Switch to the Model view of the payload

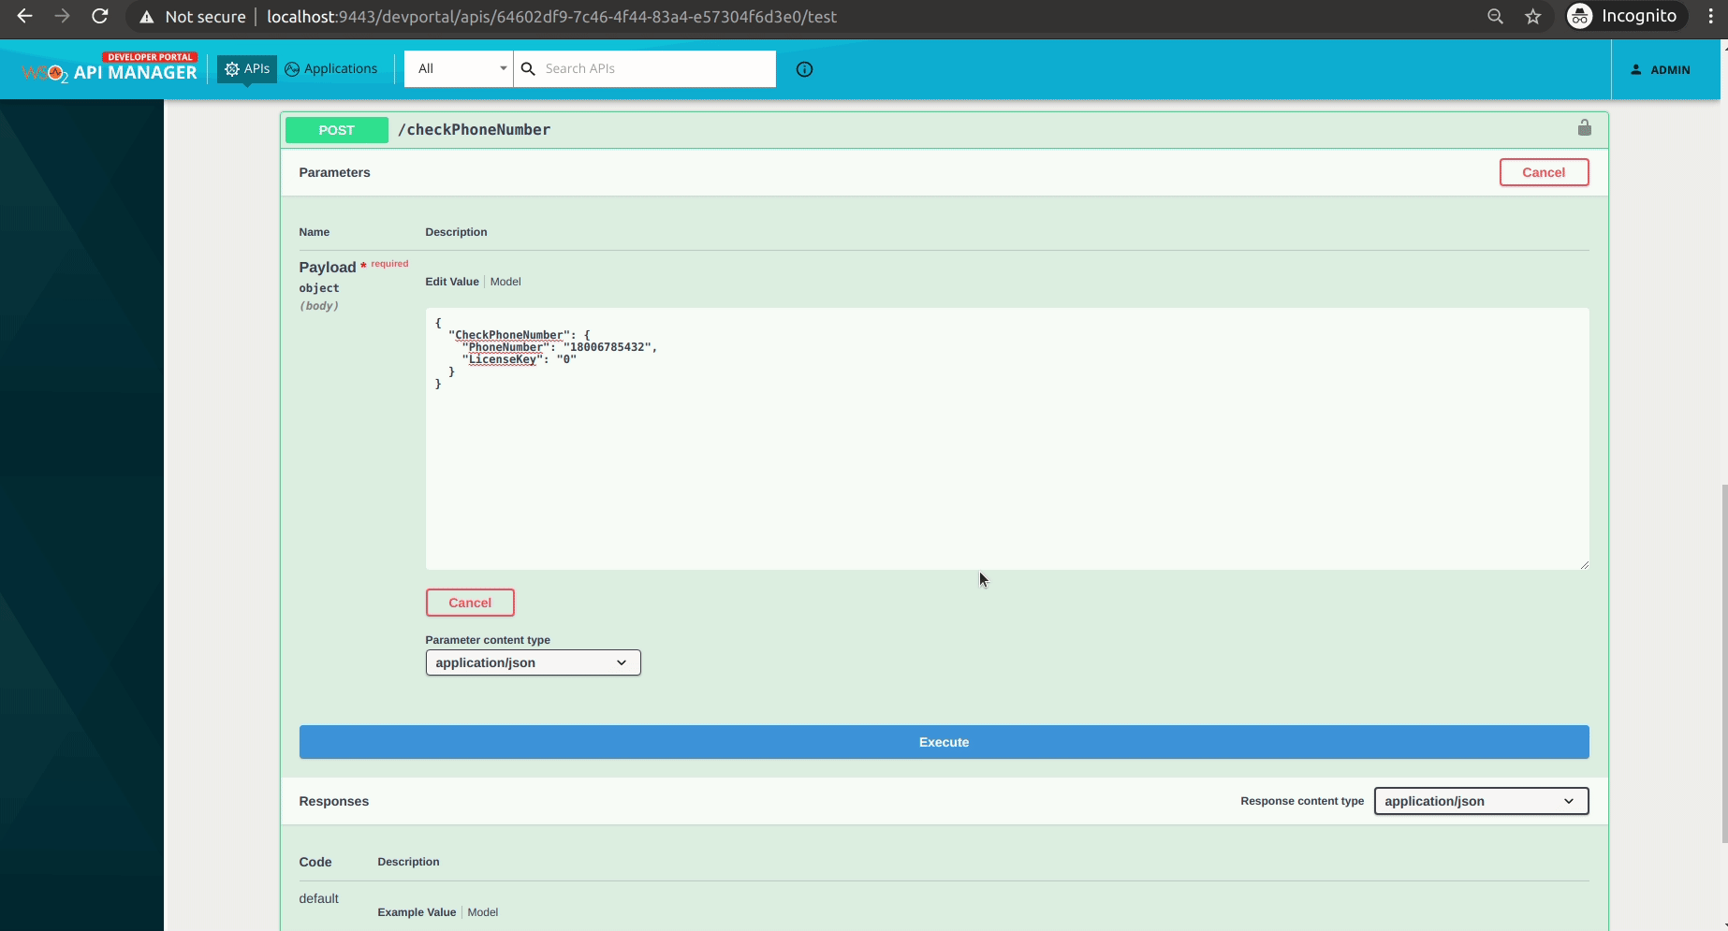[x=505, y=281]
